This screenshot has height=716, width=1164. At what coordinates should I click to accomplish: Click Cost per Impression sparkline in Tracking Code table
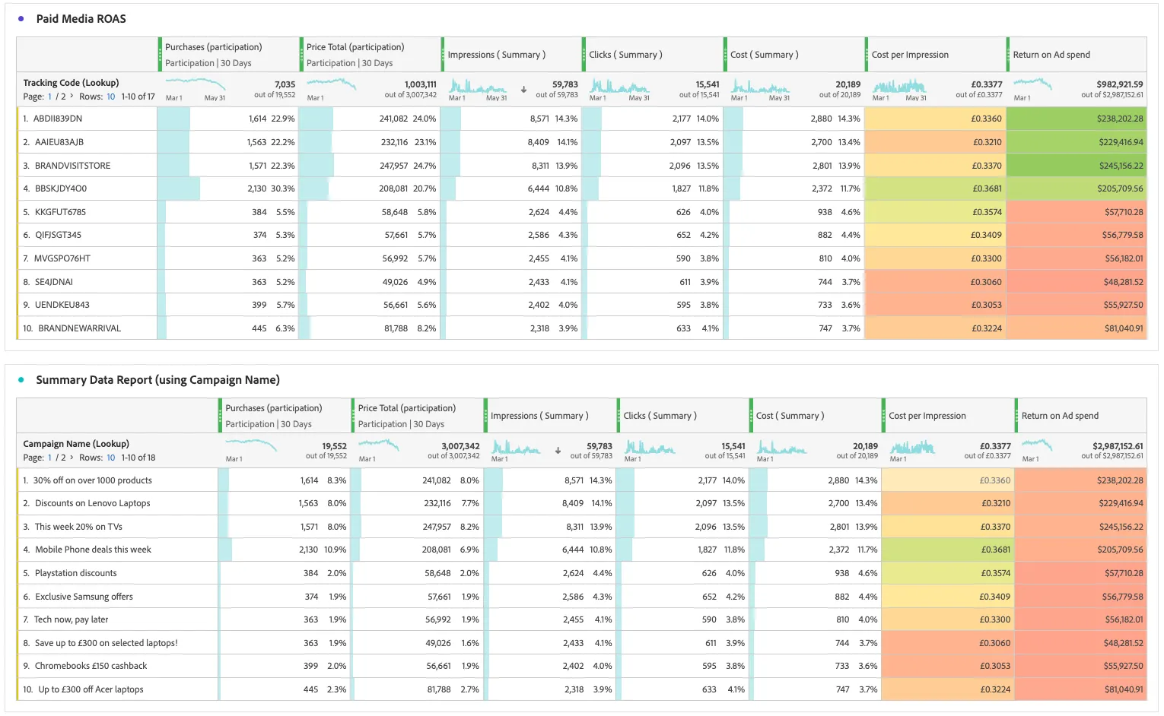tap(899, 85)
